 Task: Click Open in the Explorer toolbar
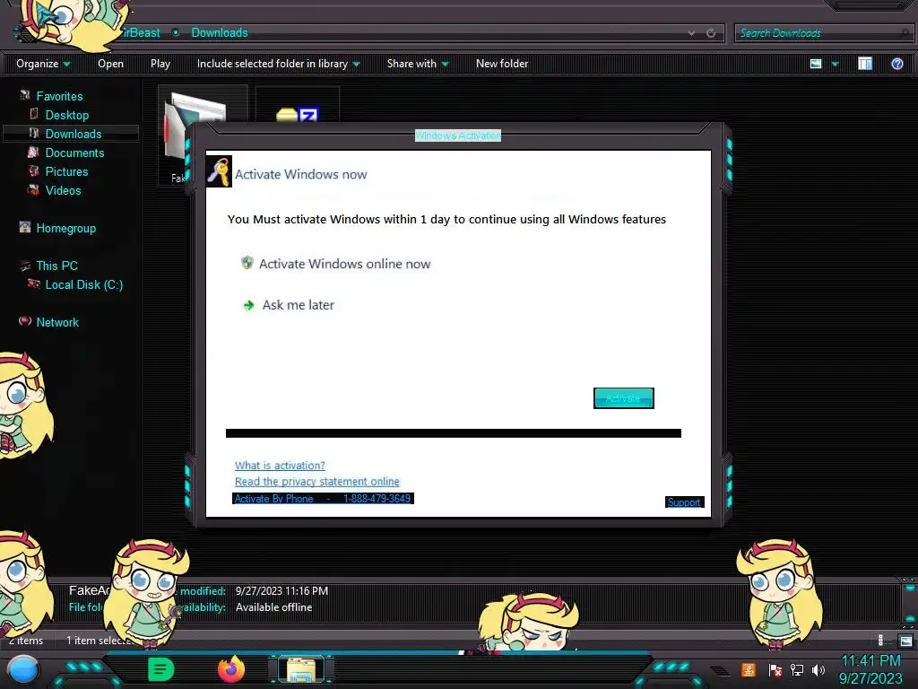coord(110,64)
